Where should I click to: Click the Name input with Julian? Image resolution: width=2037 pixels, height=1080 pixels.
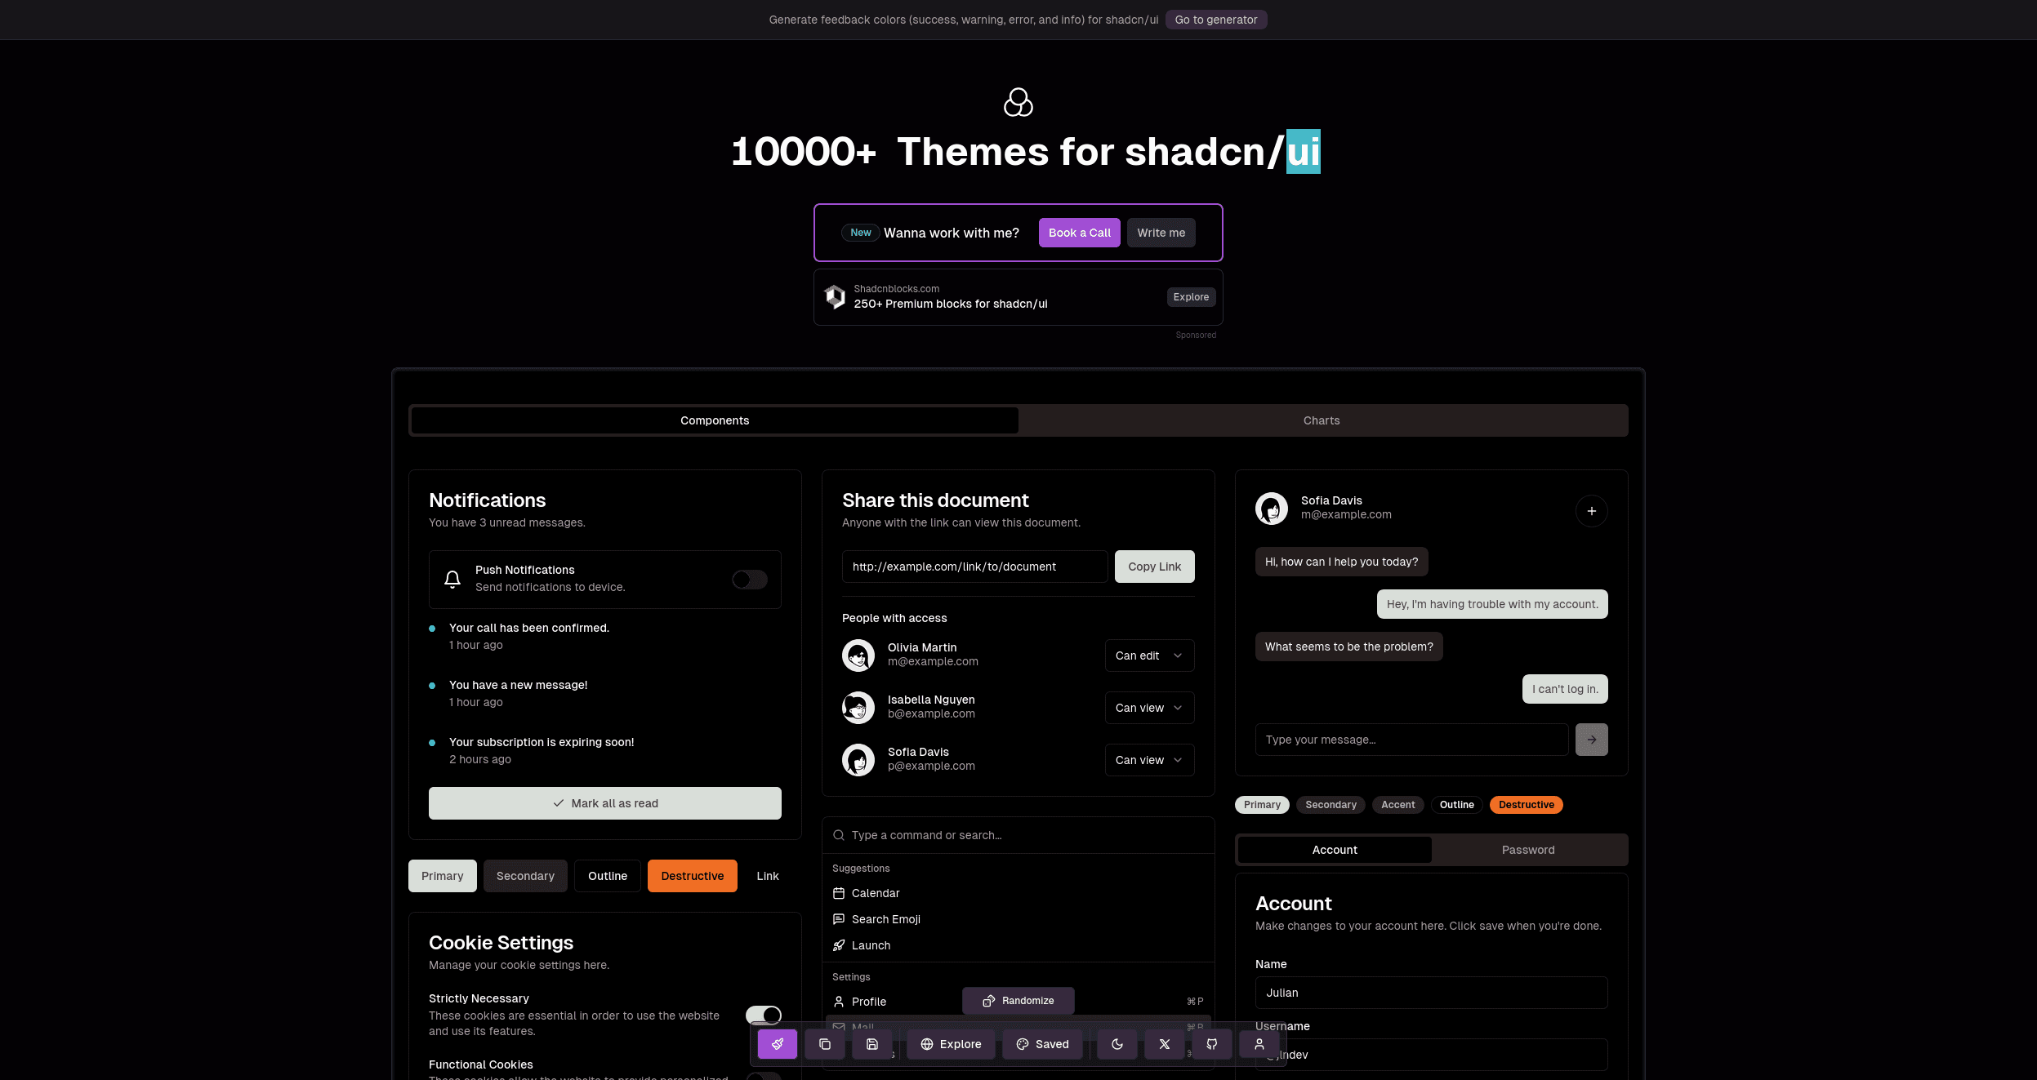coord(1431,993)
